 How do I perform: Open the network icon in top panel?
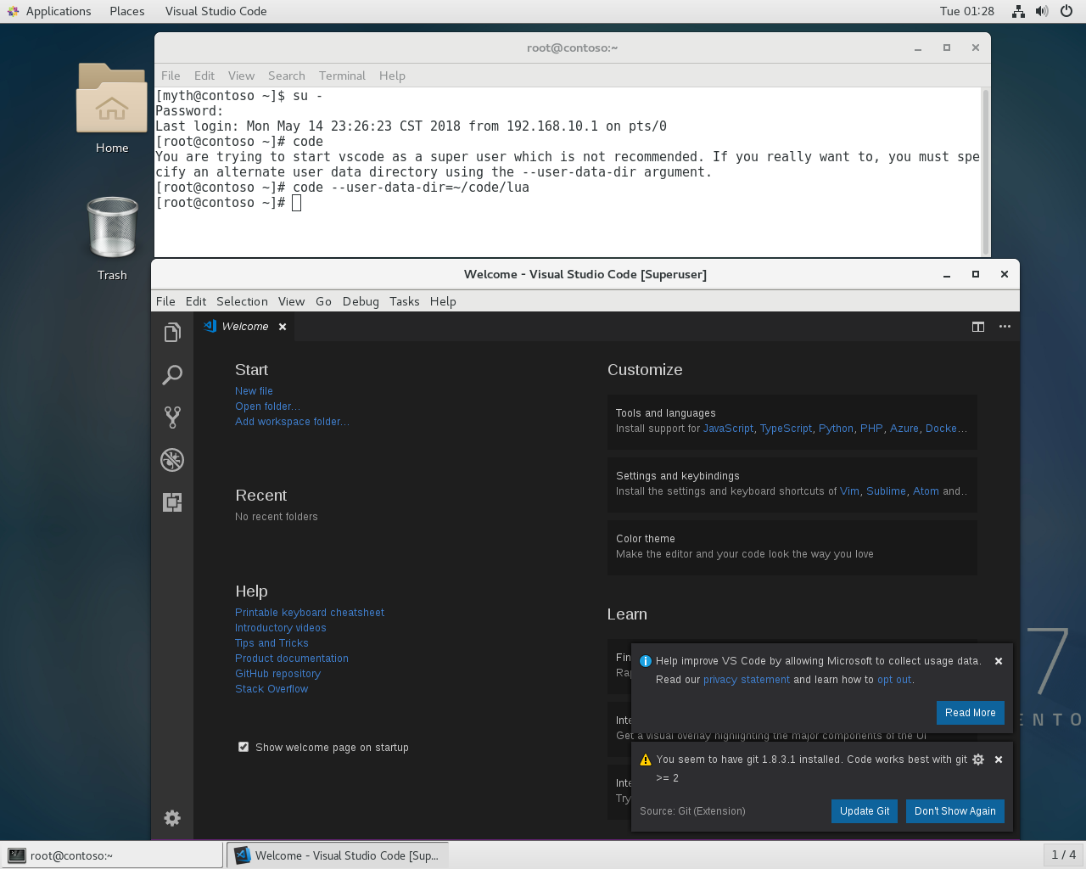pos(1018,11)
